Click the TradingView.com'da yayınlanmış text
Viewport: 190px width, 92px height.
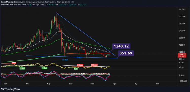(29, 2)
